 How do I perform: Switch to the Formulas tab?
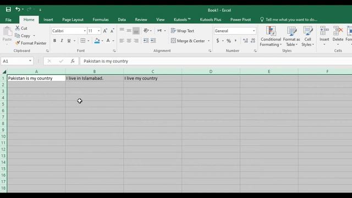[101, 20]
